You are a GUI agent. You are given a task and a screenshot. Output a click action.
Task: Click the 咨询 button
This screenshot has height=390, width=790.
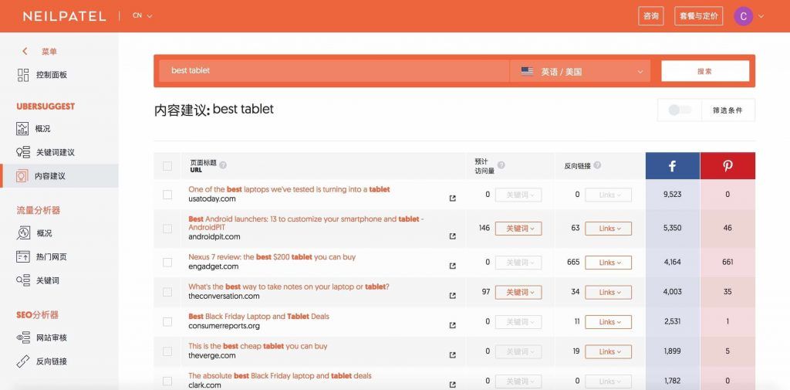tap(651, 16)
